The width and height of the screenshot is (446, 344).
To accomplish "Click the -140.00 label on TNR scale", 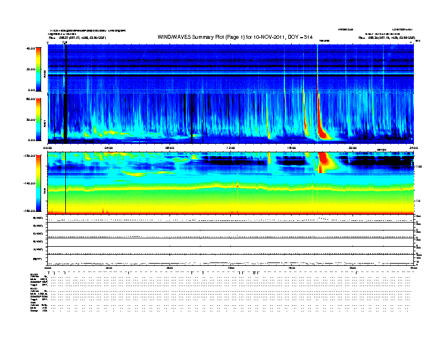I will pyautogui.click(x=30, y=183).
